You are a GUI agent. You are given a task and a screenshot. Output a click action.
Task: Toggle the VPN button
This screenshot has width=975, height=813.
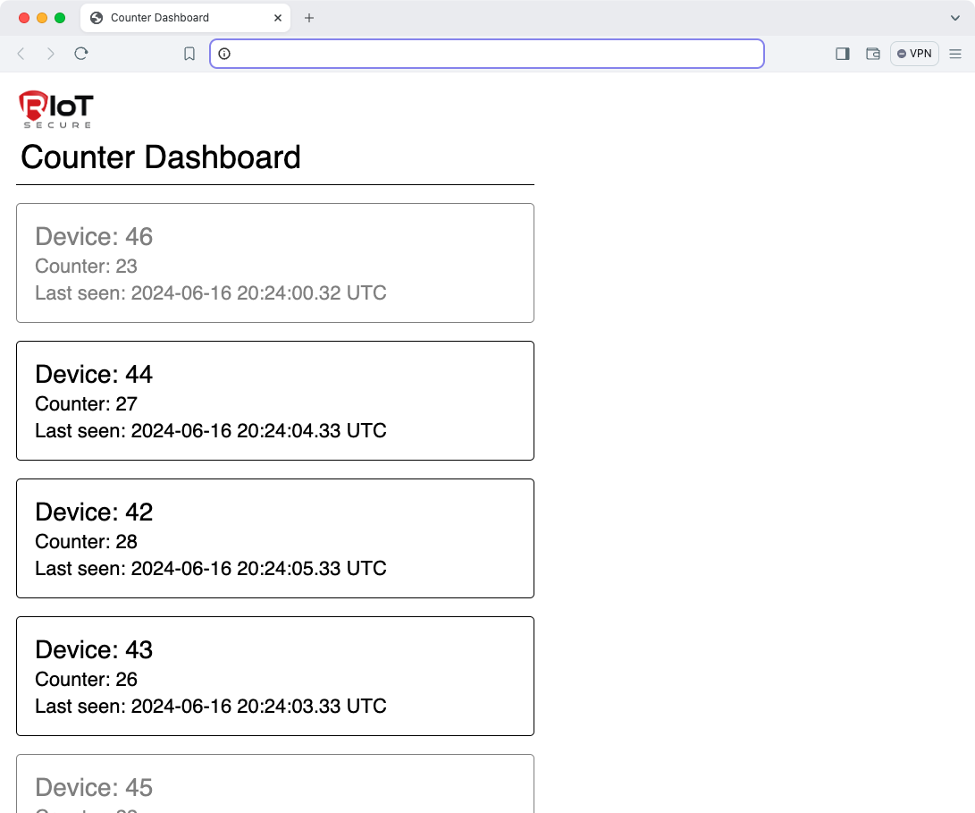point(914,54)
